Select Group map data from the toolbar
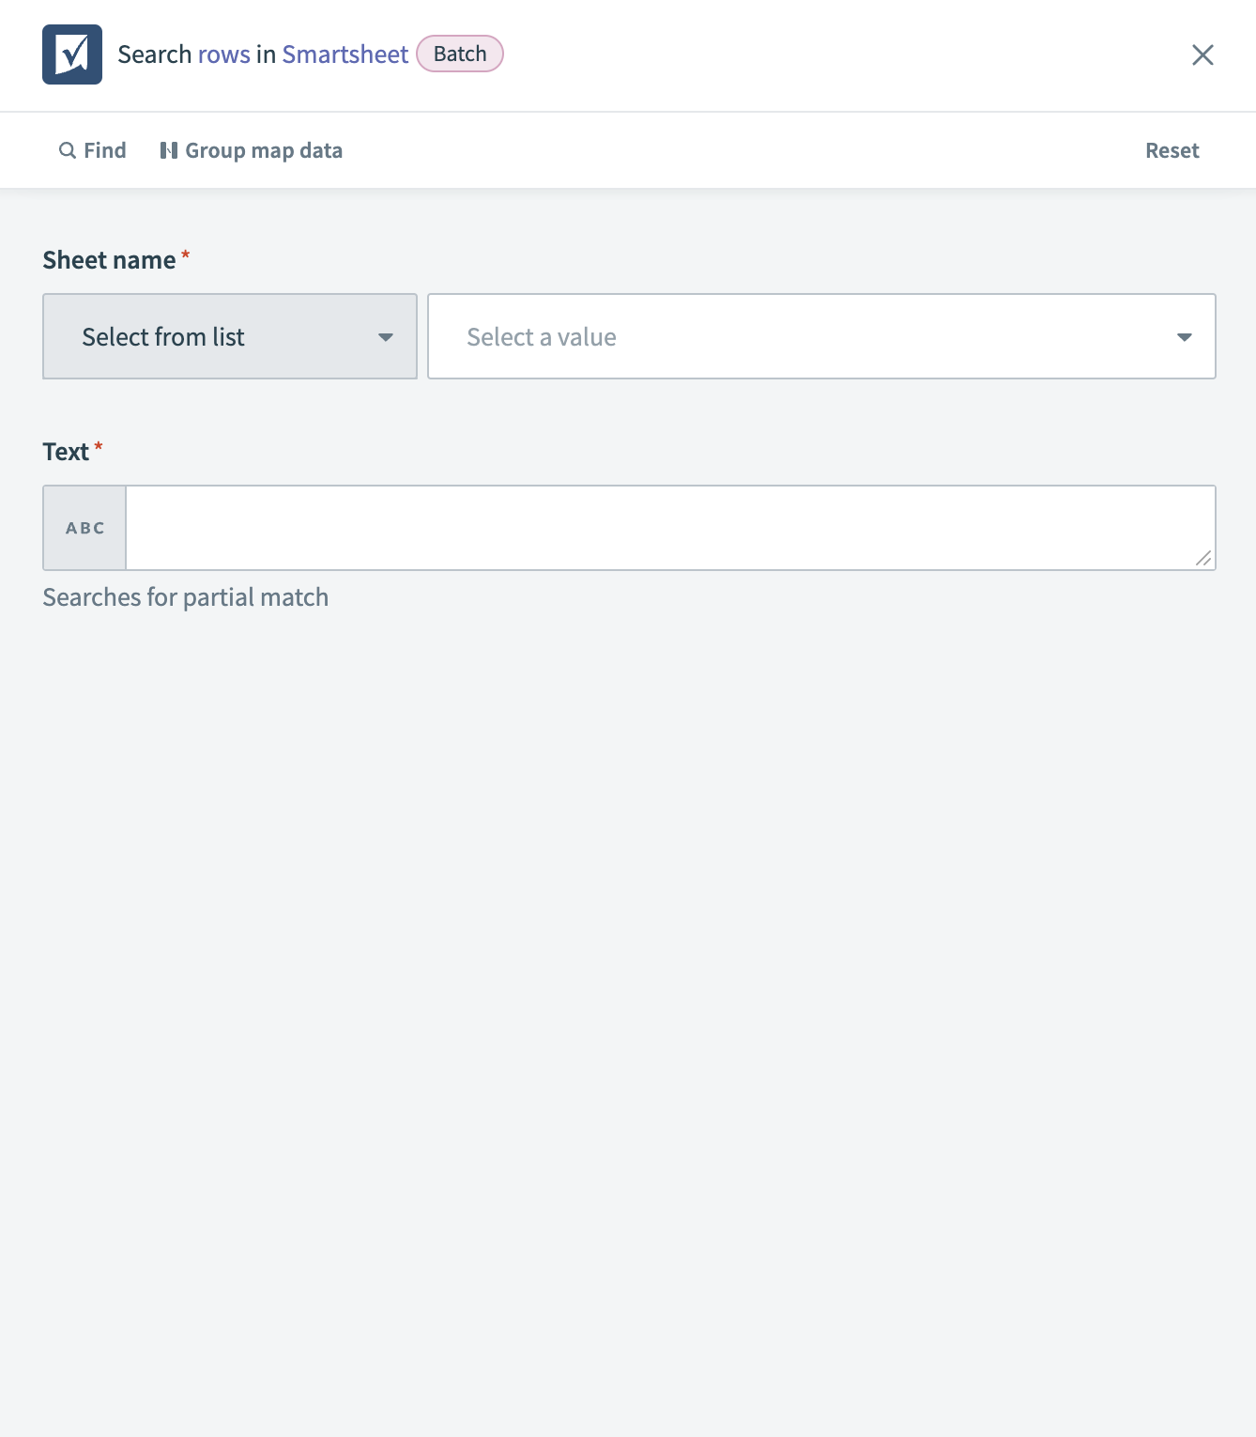1256x1437 pixels. click(263, 150)
